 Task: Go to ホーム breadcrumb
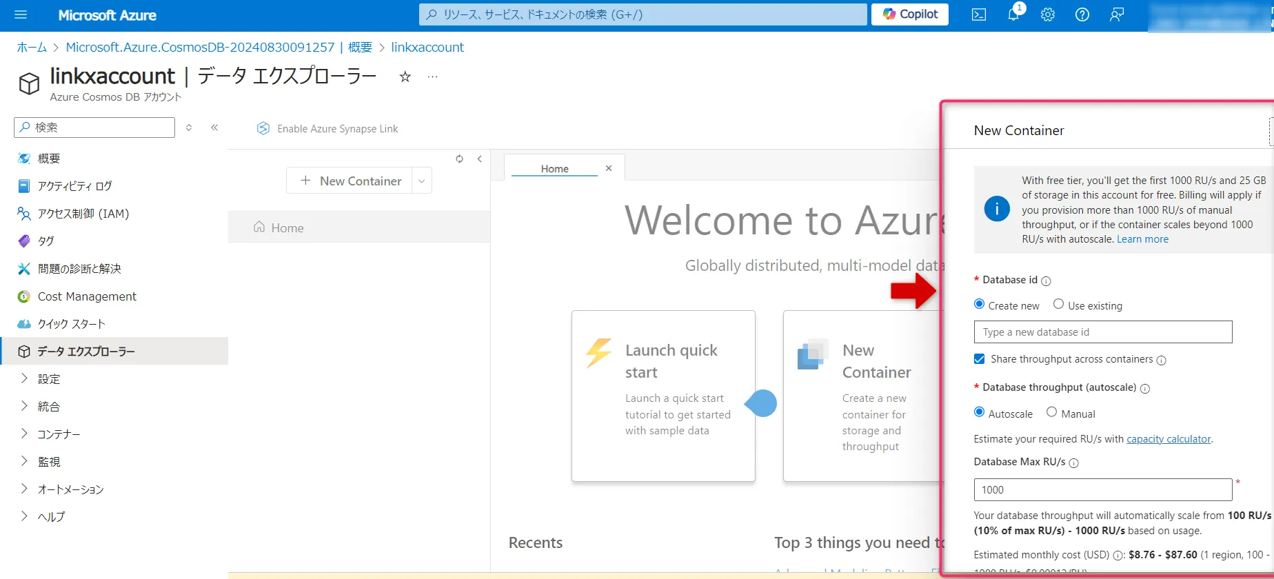coord(32,47)
